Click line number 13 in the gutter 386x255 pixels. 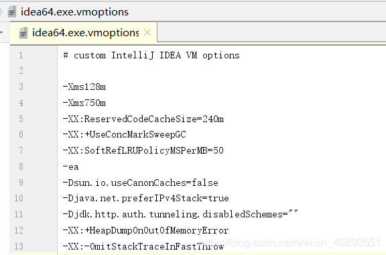tap(19, 246)
